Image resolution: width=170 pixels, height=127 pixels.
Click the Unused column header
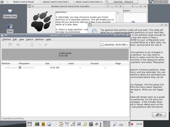click(x=94, y=63)
